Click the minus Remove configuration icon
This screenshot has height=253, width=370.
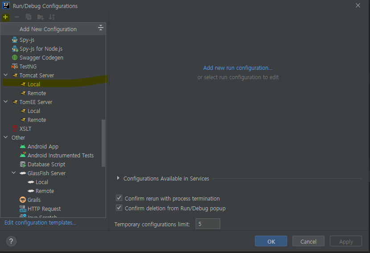tap(17, 17)
